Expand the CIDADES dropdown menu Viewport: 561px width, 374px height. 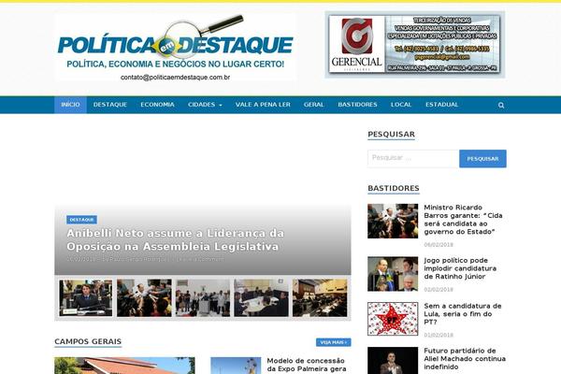(x=205, y=105)
